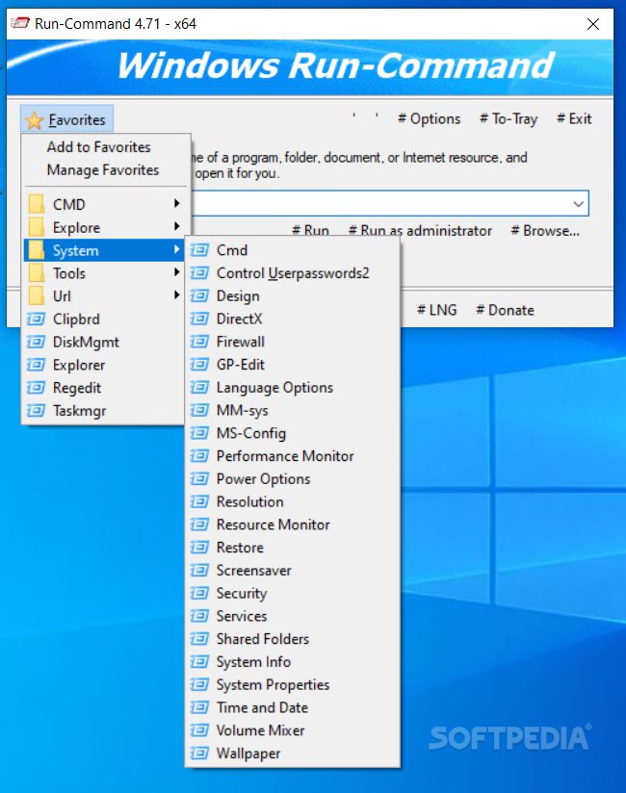Click the Tools folder icon
The width and height of the screenshot is (626, 793).
point(36,273)
